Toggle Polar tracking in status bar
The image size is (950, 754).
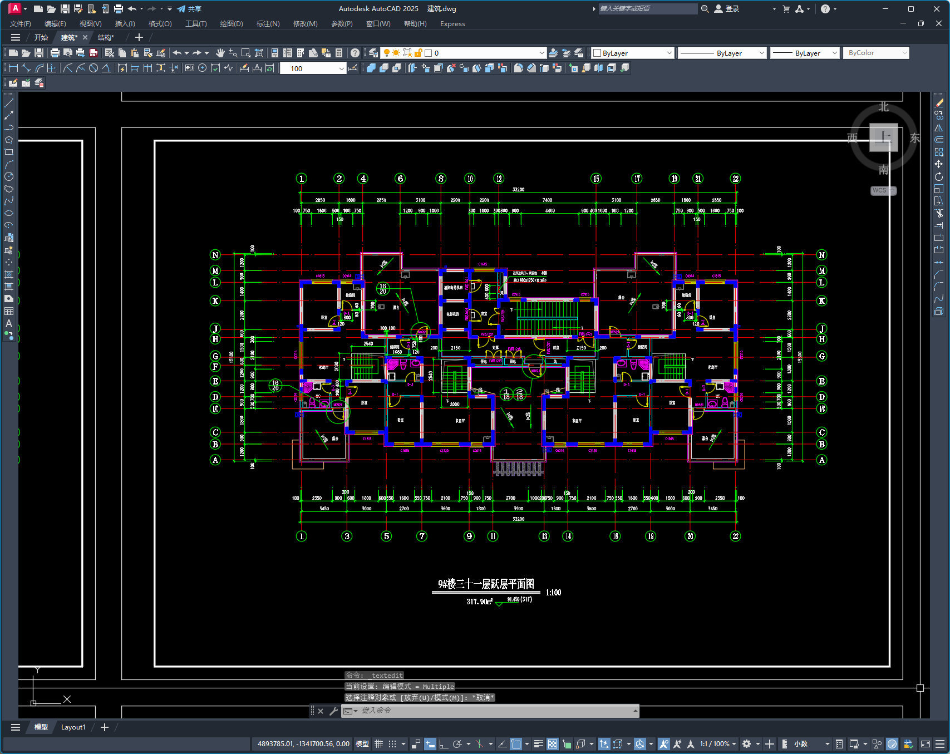coord(457,744)
